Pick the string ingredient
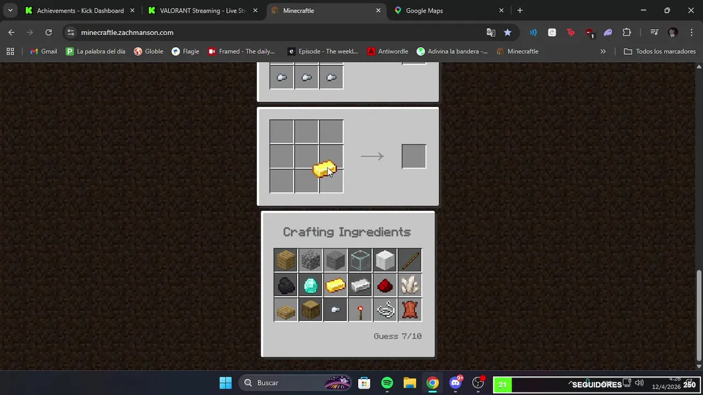Image resolution: width=703 pixels, height=395 pixels. click(385, 310)
